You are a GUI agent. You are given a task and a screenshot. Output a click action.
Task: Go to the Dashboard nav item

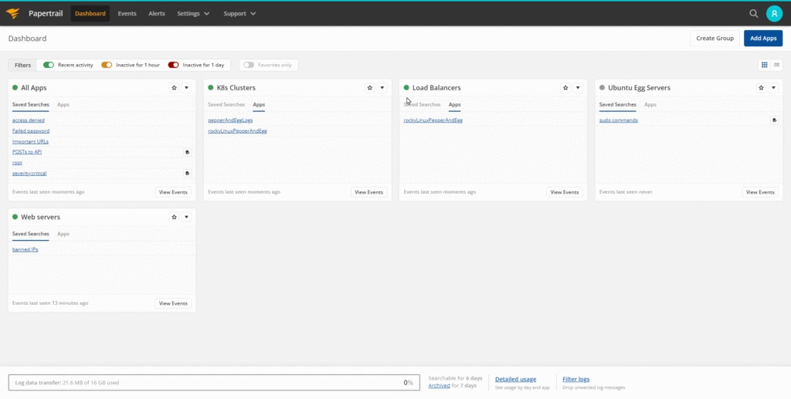coord(90,14)
